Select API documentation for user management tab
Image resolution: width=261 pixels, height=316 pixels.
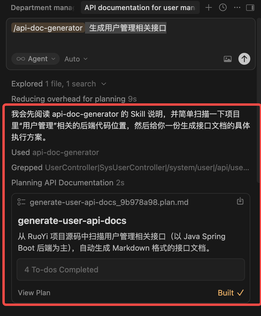coord(140,8)
